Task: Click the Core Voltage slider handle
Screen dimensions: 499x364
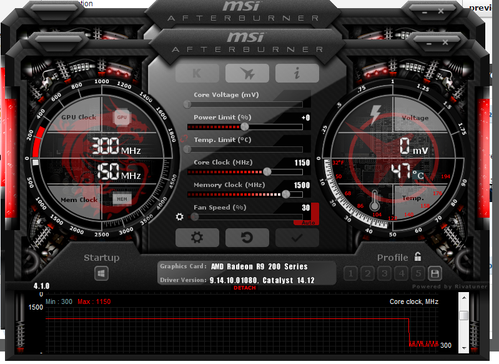Action: point(187,104)
